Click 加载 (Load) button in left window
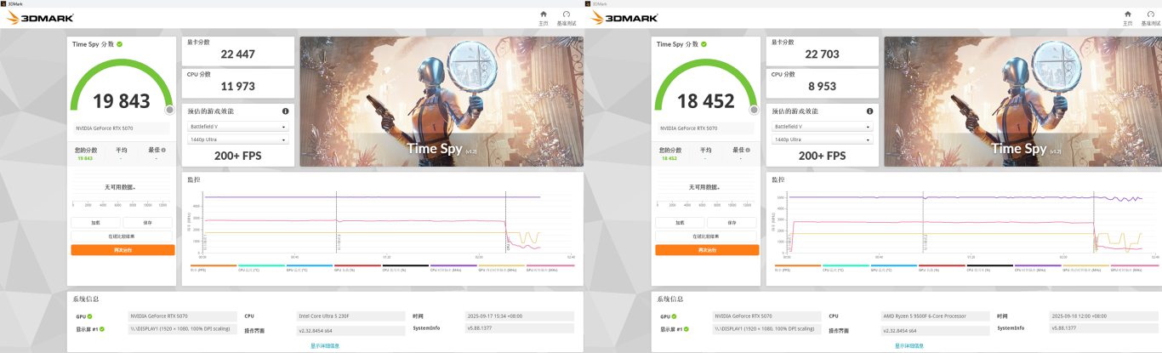 pyautogui.click(x=95, y=223)
